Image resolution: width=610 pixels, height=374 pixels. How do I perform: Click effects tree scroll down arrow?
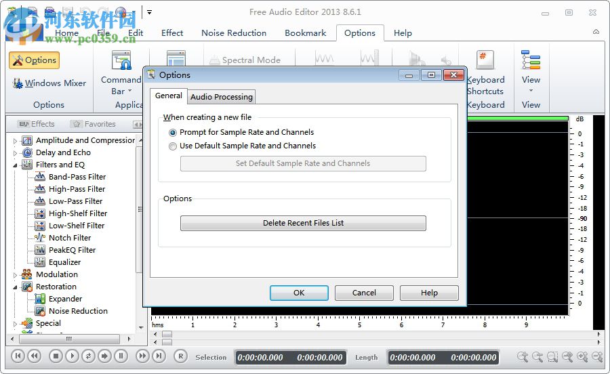(x=141, y=328)
